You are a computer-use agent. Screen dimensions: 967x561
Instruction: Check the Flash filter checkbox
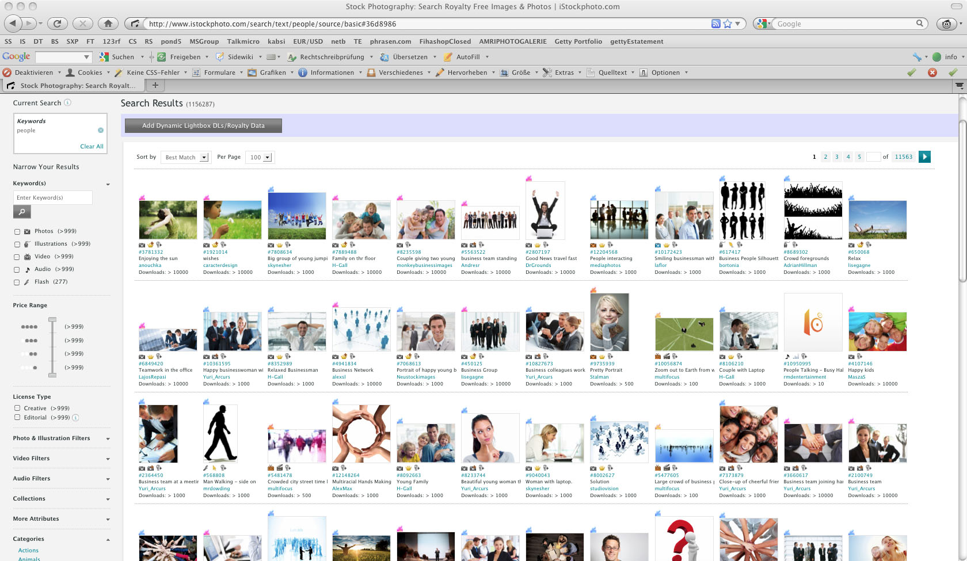point(17,283)
